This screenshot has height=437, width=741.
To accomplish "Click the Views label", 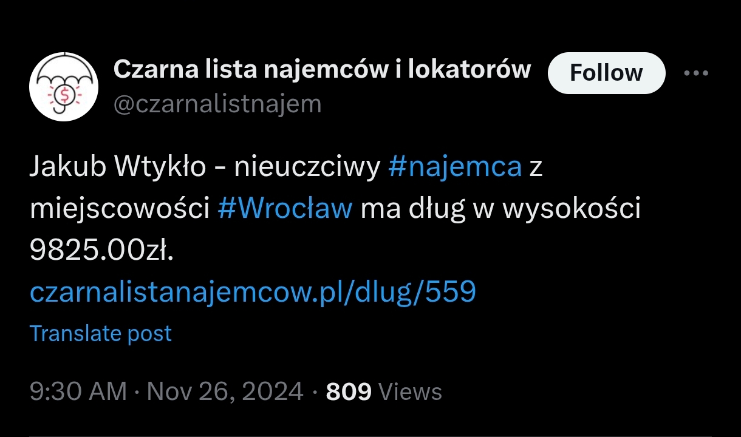I will tap(411, 391).
